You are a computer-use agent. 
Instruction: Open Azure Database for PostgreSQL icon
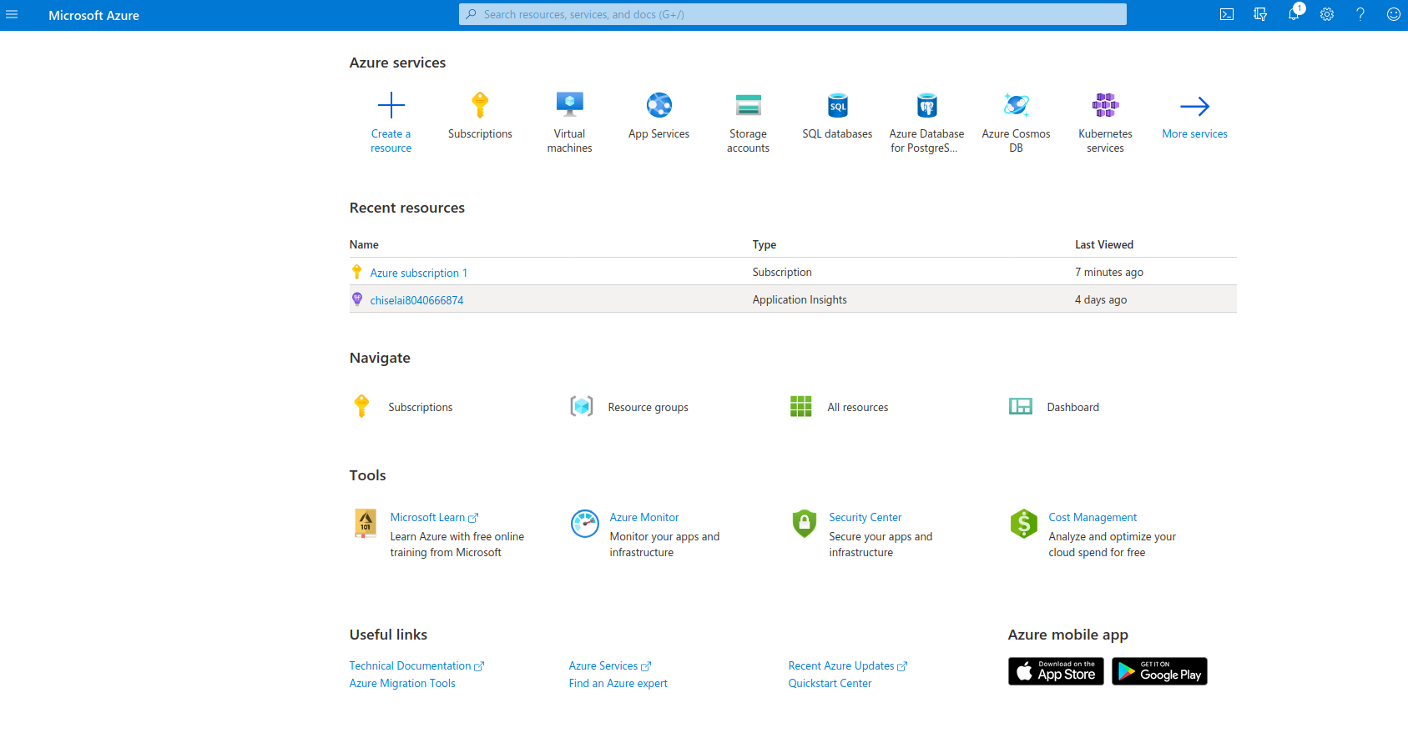click(926, 105)
